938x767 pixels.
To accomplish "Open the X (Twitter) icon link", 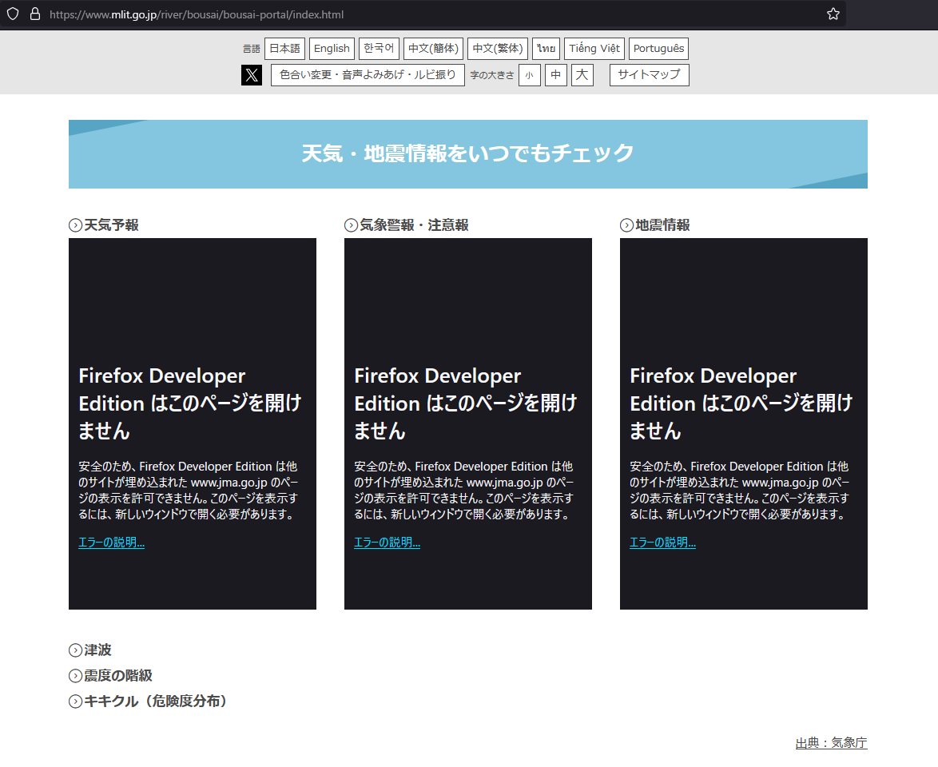I will pos(252,75).
